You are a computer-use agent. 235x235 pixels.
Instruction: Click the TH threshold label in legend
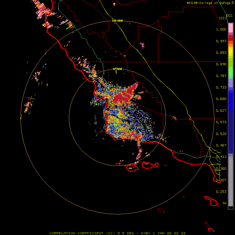point(224,203)
